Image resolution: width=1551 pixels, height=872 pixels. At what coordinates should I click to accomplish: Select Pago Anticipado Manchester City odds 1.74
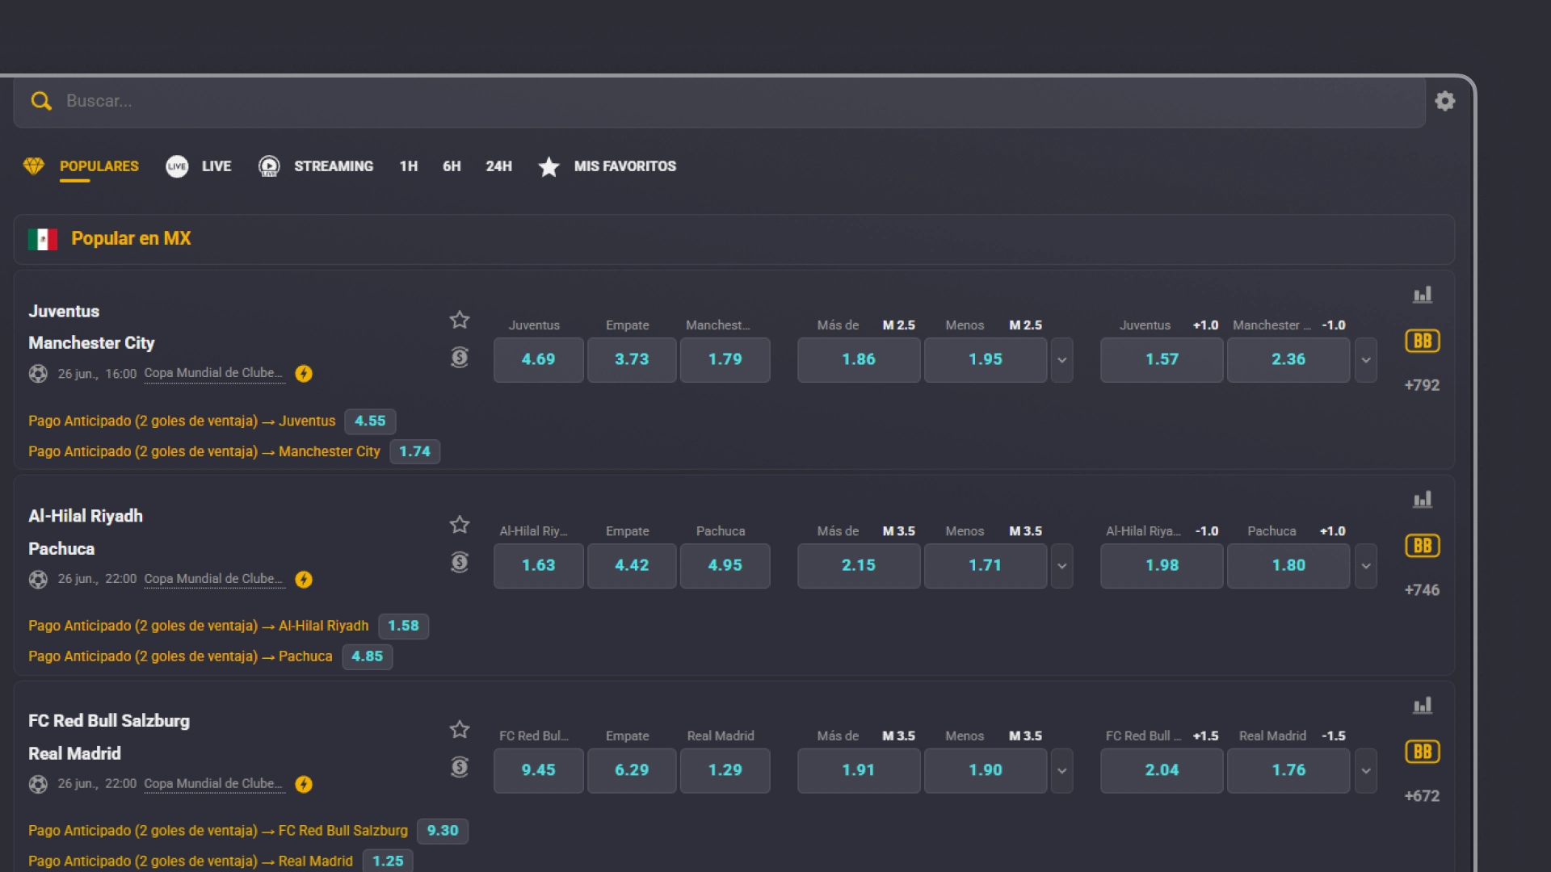pos(415,452)
